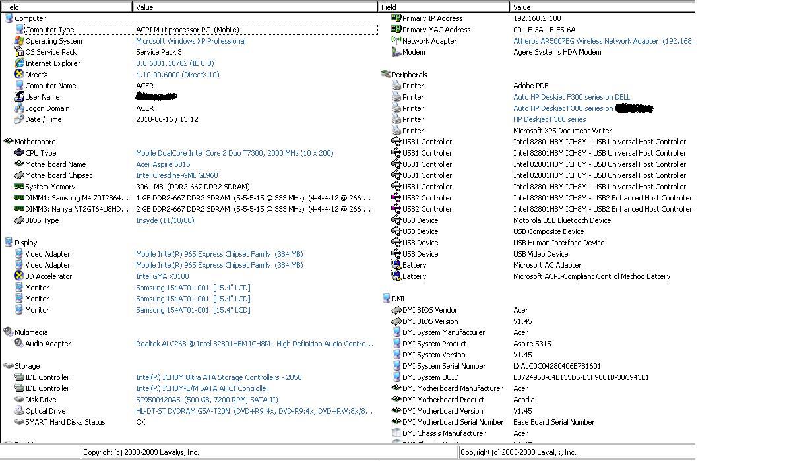This screenshot has width=785, height=461.
Task: Open the ST9500420AS disk drive link
Action: 206,400
